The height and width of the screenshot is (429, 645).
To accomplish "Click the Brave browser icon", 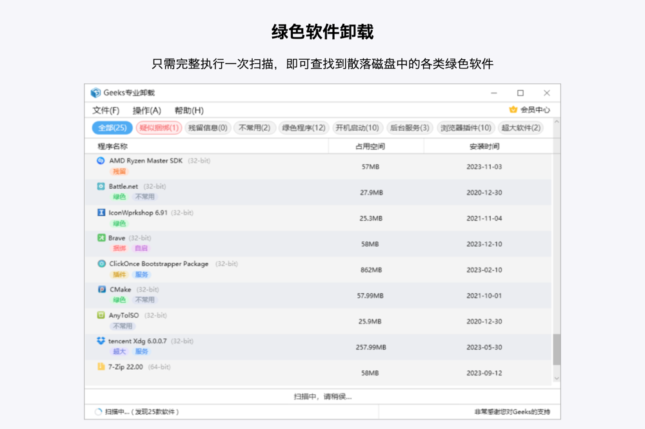I will coord(101,238).
